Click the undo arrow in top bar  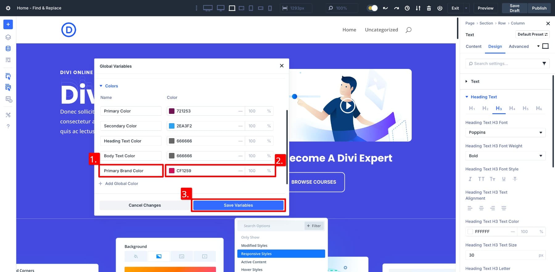(x=385, y=8)
